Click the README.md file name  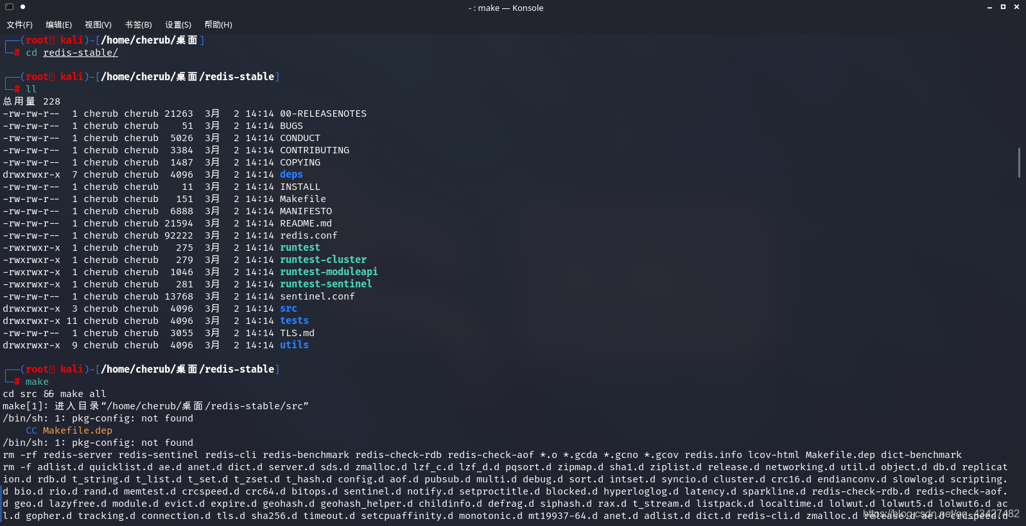point(306,223)
